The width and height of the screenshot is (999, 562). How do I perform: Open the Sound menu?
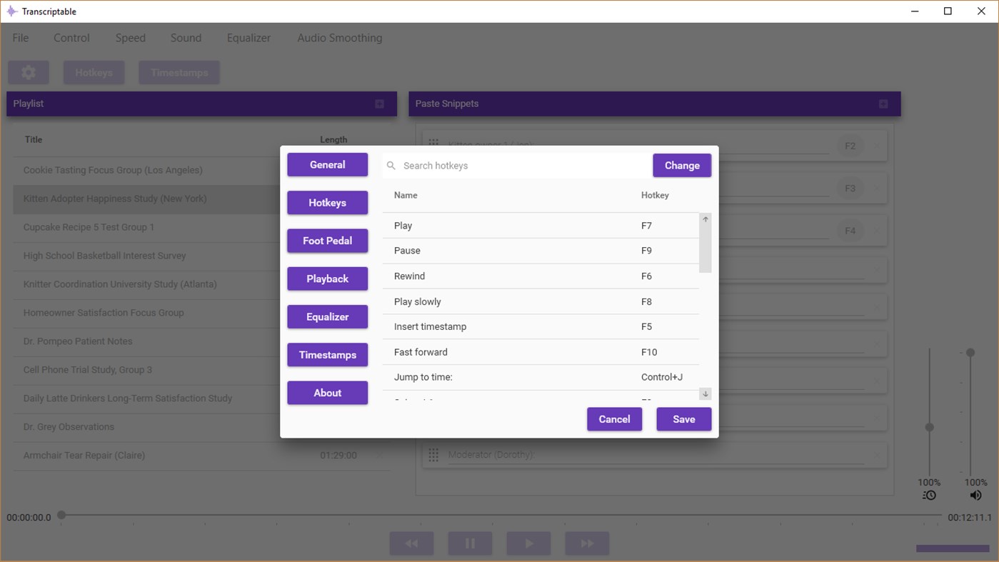pyautogui.click(x=186, y=37)
